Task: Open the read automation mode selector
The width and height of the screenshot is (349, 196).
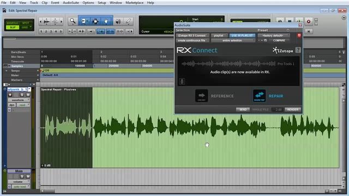Action: click(x=23, y=105)
